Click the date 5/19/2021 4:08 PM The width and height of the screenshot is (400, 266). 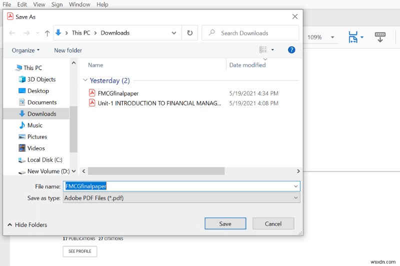253,103
